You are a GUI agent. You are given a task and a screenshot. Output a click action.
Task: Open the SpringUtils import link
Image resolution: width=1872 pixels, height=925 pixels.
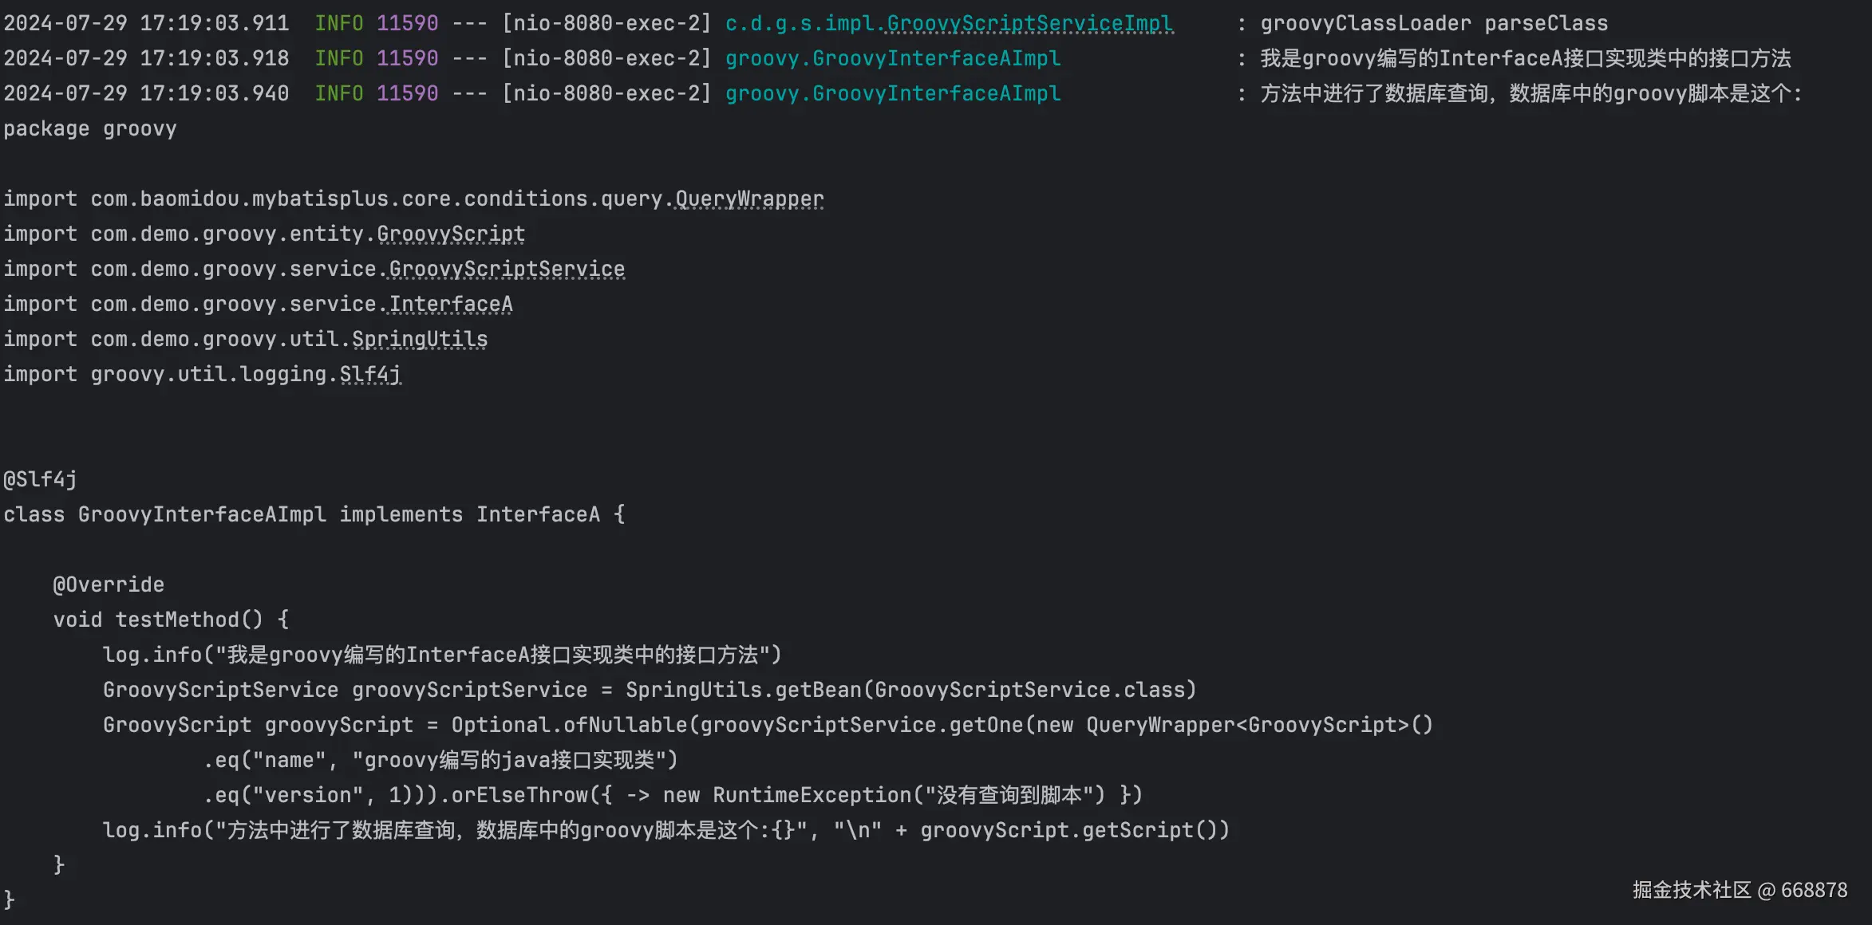pos(420,340)
